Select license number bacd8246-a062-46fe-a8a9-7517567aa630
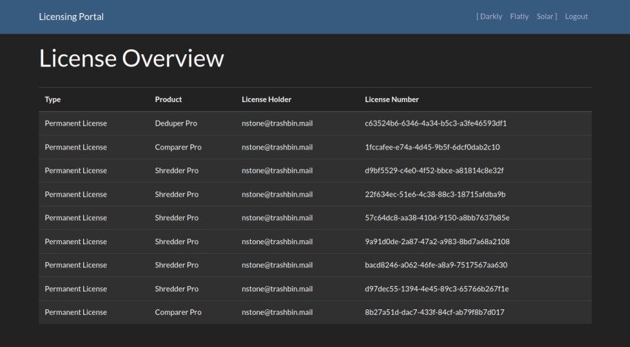The height and width of the screenshot is (347, 630). click(436, 265)
